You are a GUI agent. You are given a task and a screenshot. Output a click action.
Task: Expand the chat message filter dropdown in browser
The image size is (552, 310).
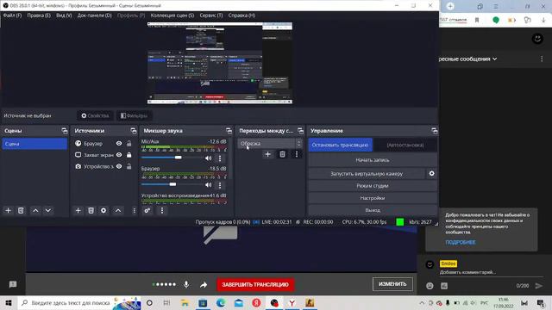[x=467, y=59]
